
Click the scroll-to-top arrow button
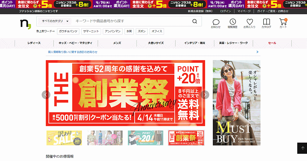[303, 148]
